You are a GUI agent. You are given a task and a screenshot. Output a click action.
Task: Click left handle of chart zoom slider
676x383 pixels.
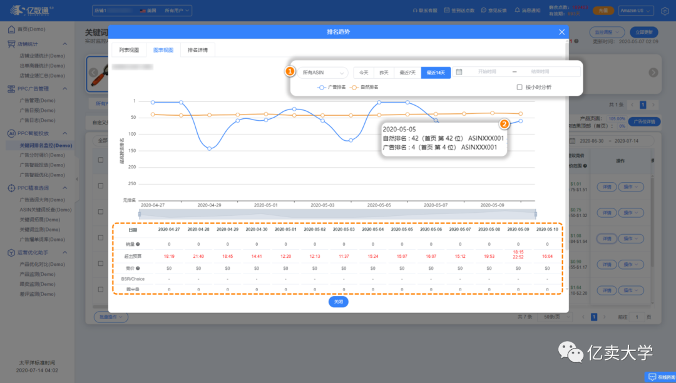139,214
